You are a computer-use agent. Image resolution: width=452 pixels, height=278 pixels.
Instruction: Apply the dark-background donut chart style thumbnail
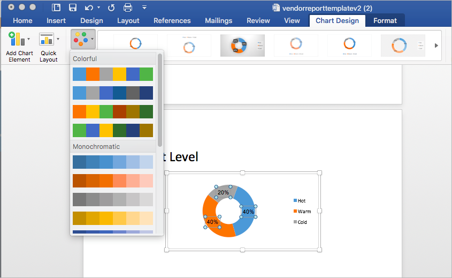coord(242,46)
